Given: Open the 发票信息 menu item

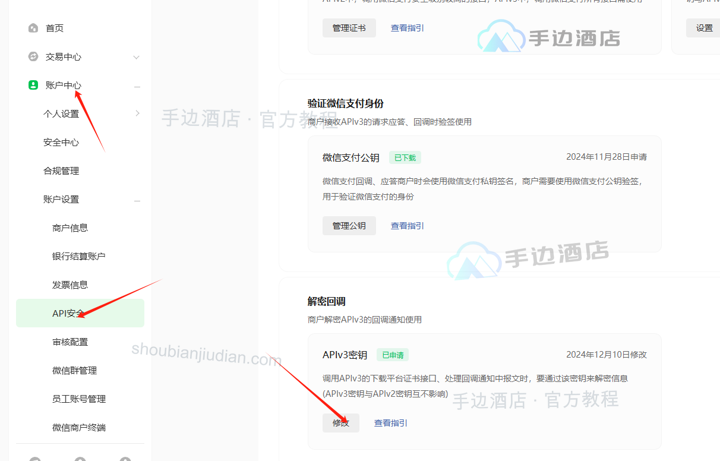Looking at the screenshot, I should (70, 285).
